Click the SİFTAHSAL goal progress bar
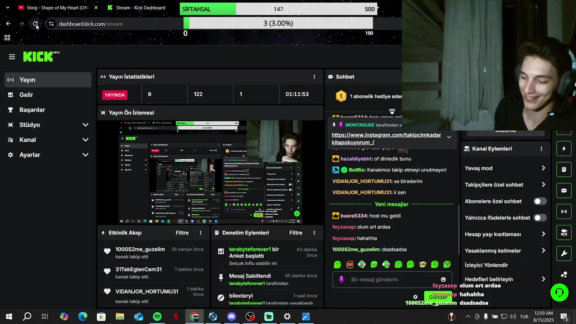The width and height of the screenshot is (576, 324). 278,9
